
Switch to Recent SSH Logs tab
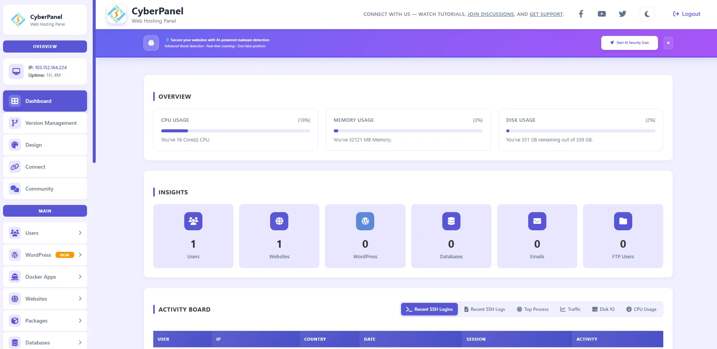point(485,309)
